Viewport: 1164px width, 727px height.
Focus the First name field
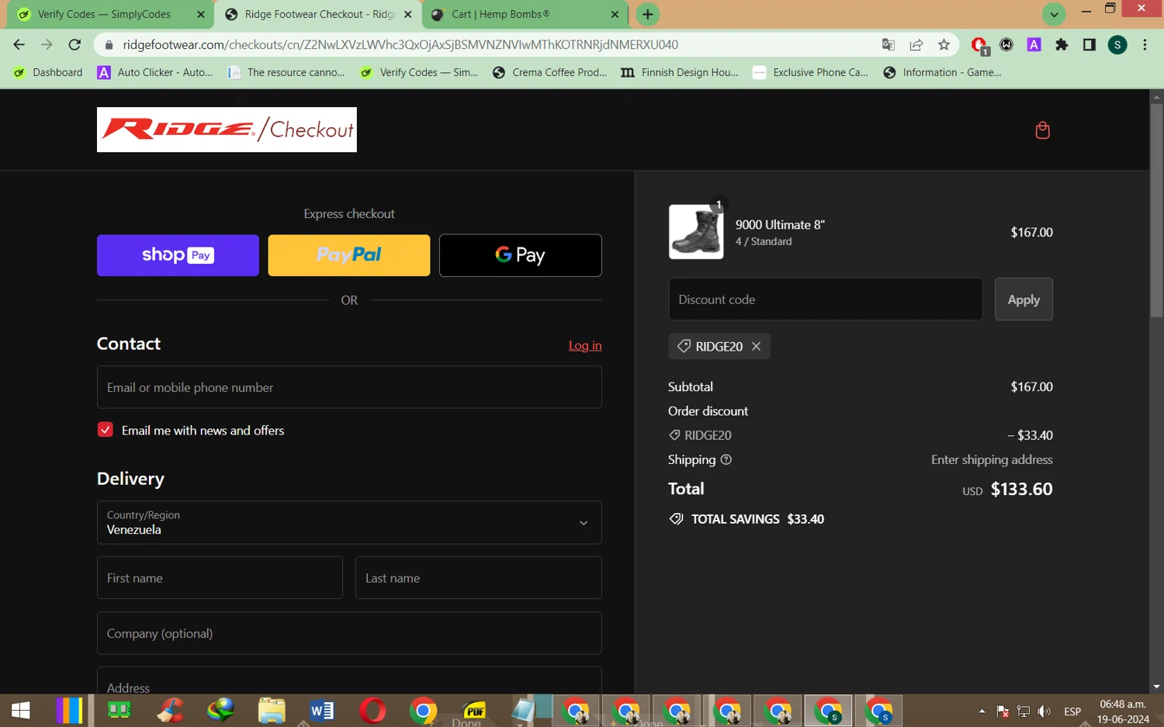coord(220,577)
